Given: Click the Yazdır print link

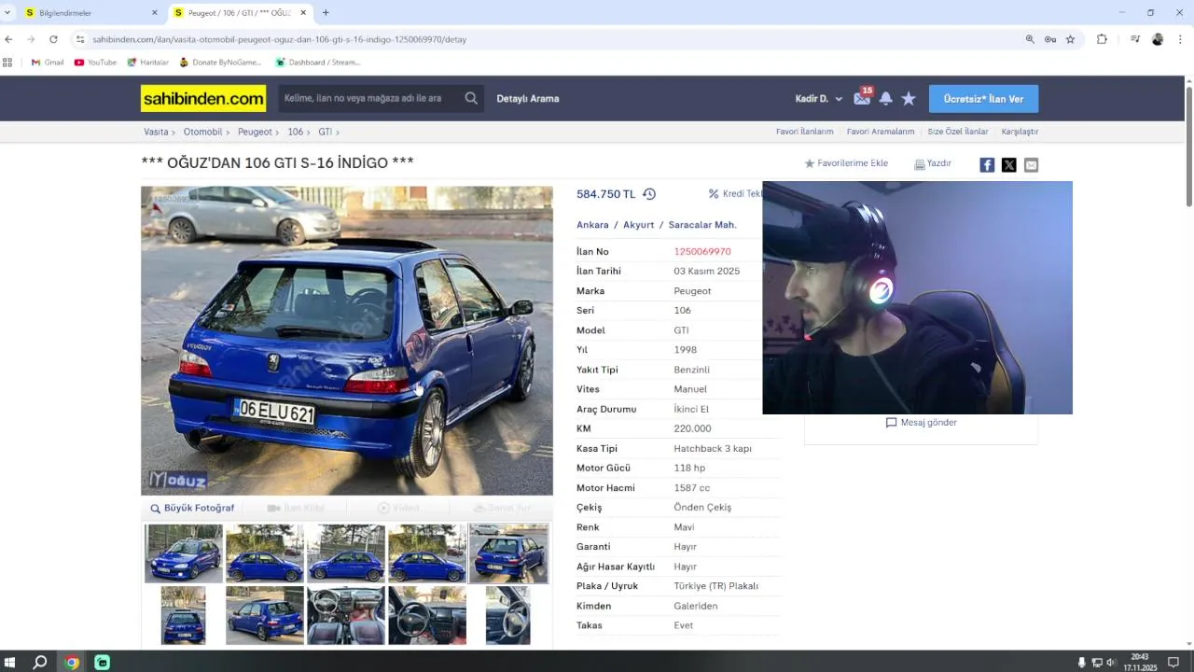Looking at the screenshot, I should coord(933,163).
